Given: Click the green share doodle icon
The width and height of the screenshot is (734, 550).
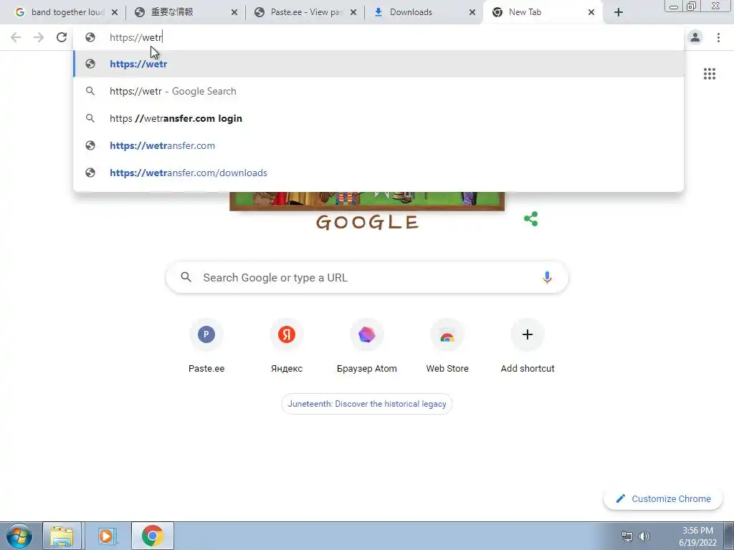Looking at the screenshot, I should tap(531, 218).
